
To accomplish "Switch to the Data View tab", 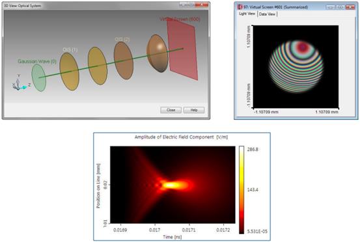I will pyautogui.click(x=267, y=14).
